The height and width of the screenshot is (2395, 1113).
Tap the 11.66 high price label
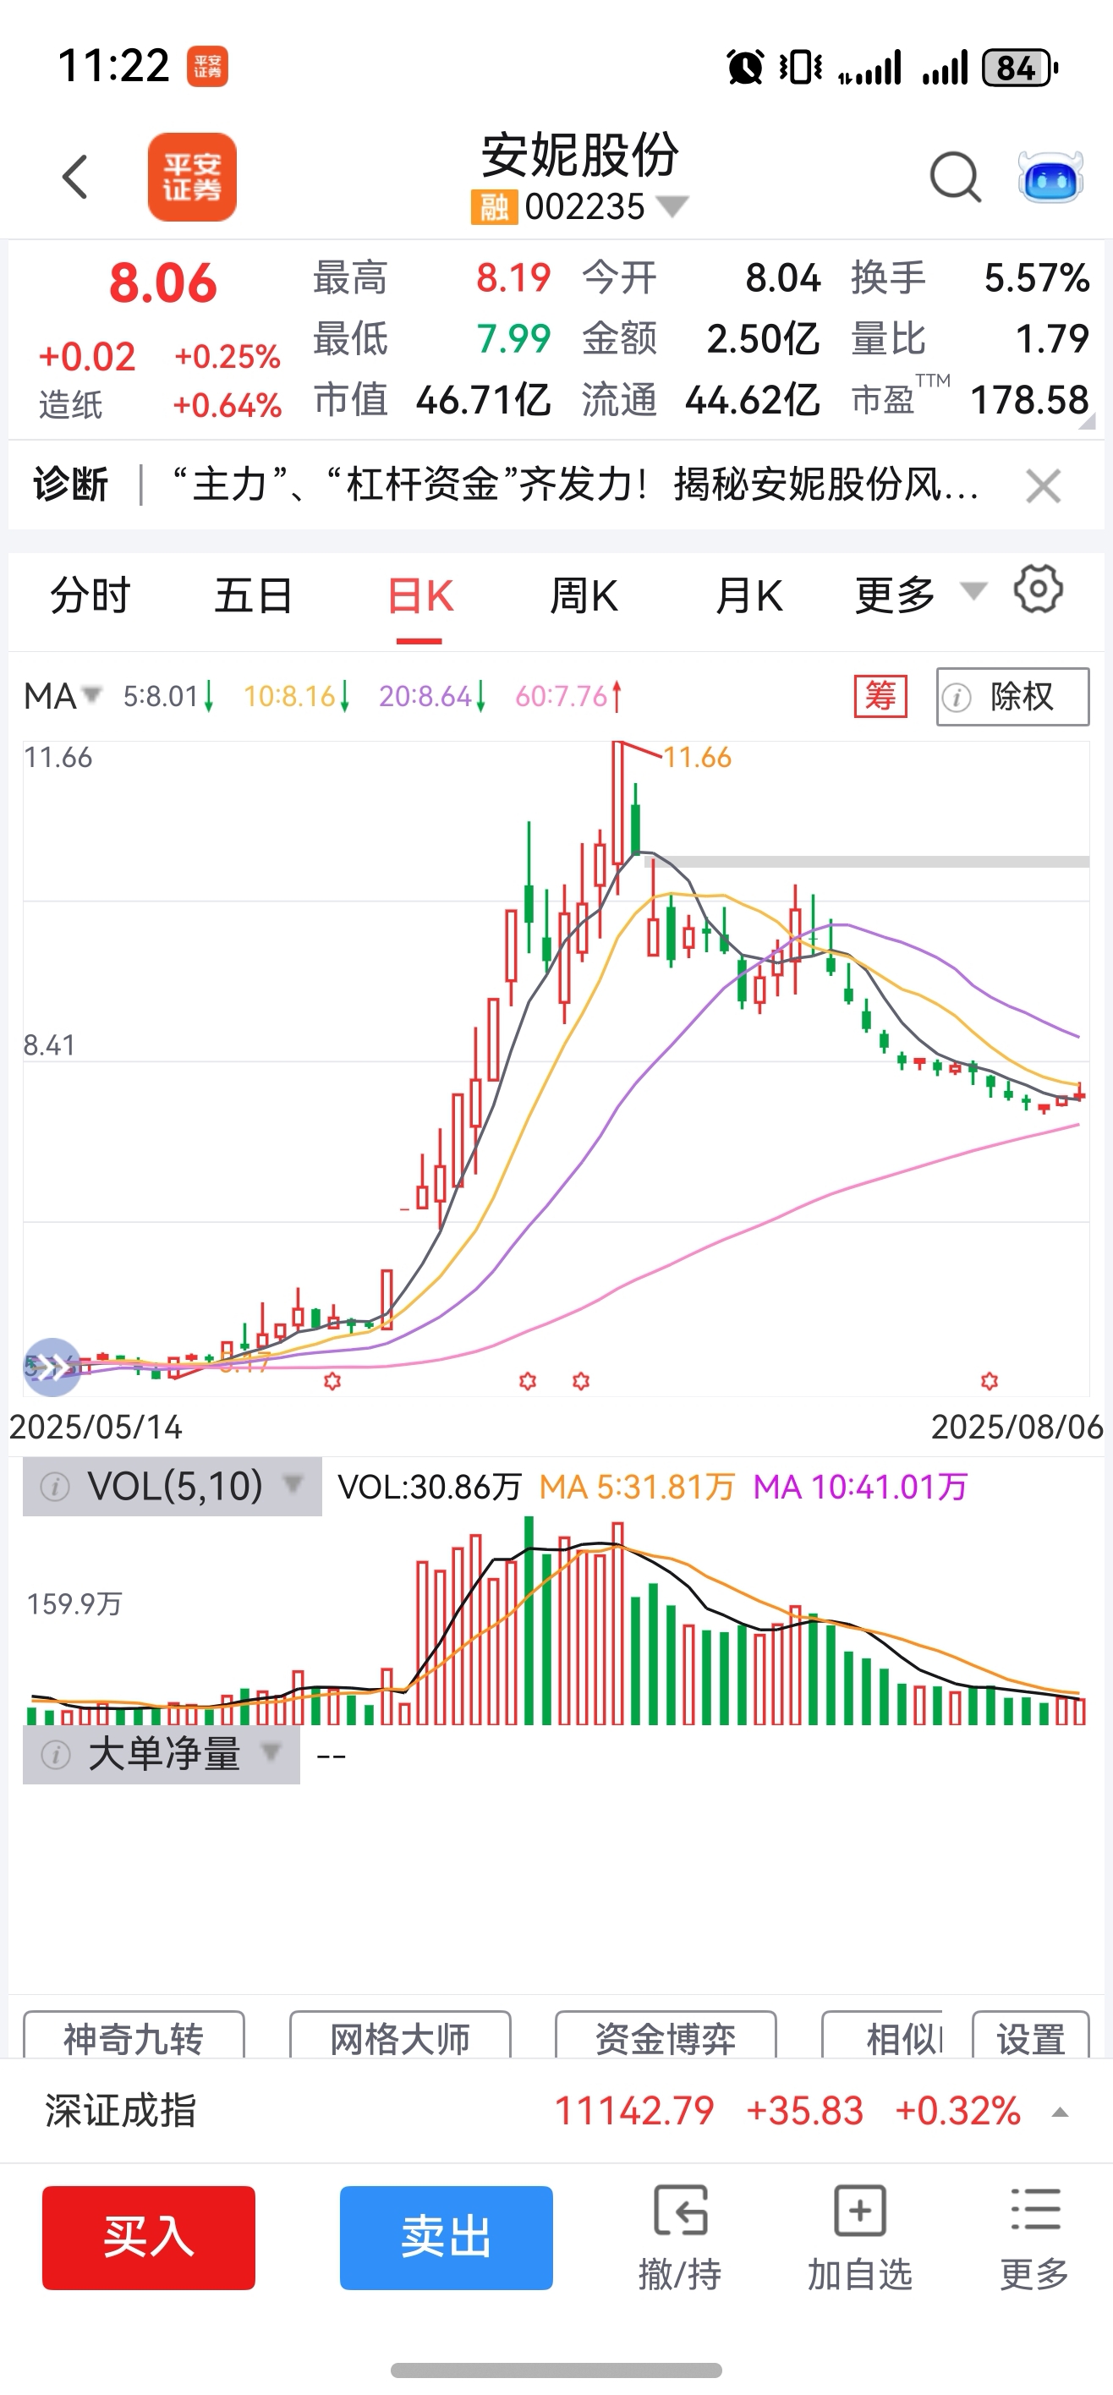698,758
